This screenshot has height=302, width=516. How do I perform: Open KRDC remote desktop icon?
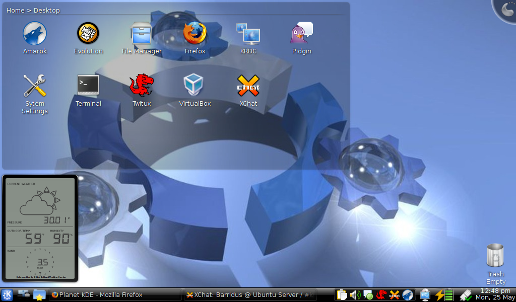coord(248,34)
